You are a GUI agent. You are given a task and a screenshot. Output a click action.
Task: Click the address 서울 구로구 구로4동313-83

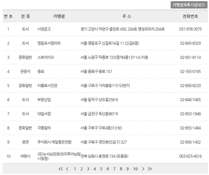pos(101,128)
